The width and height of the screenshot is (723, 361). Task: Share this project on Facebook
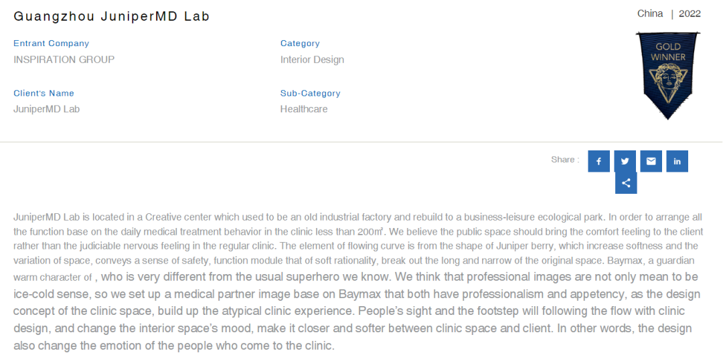click(598, 161)
